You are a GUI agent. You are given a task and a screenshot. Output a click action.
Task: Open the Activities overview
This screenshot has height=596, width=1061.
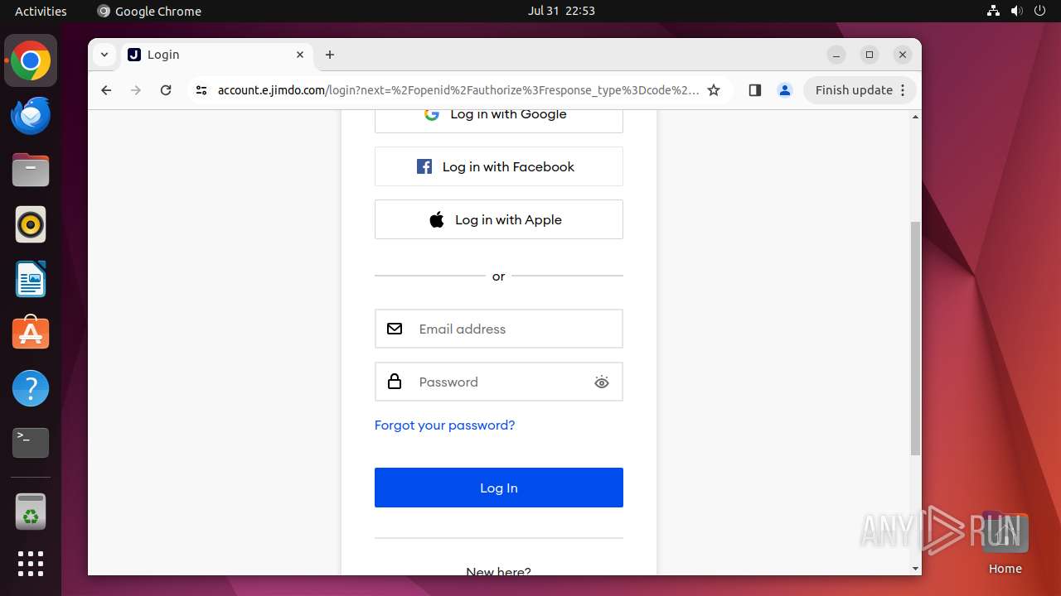tap(41, 11)
